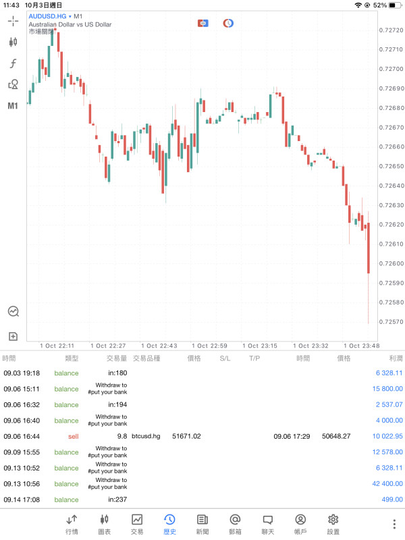Screen dimensions: 405x540
Task: Open candlestick chart type settings
Action: click(x=13, y=42)
